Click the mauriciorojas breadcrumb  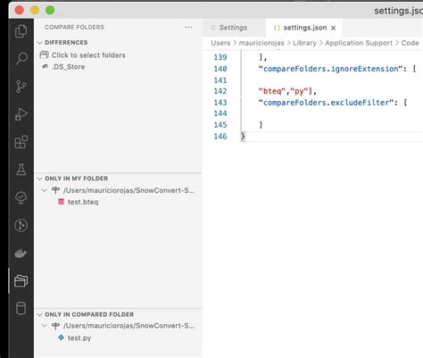coord(261,43)
